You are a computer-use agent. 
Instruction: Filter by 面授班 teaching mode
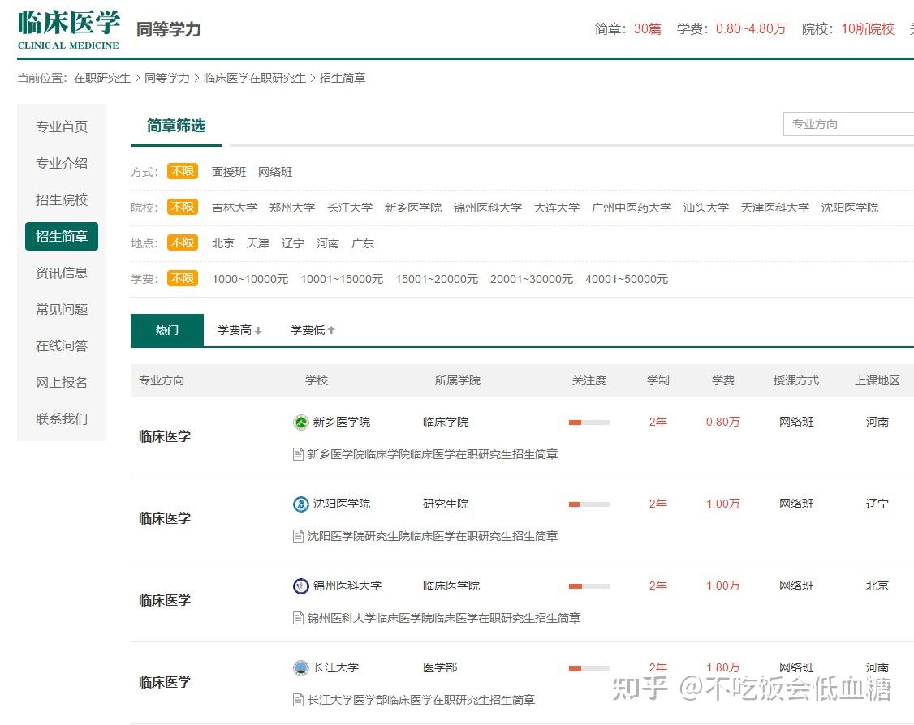click(x=229, y=172)
